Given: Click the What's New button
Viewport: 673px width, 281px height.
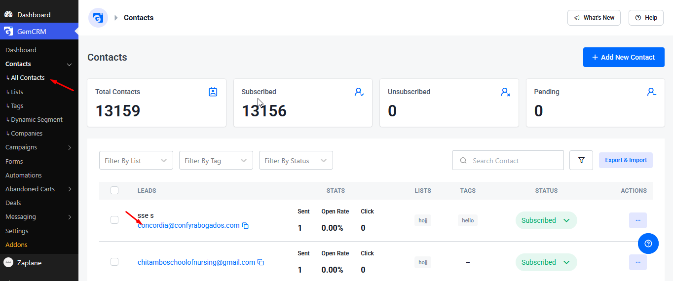Looking at the screenshot, I should coord(594,18).
